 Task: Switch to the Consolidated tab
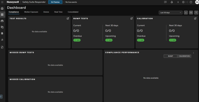pos(73,12)
